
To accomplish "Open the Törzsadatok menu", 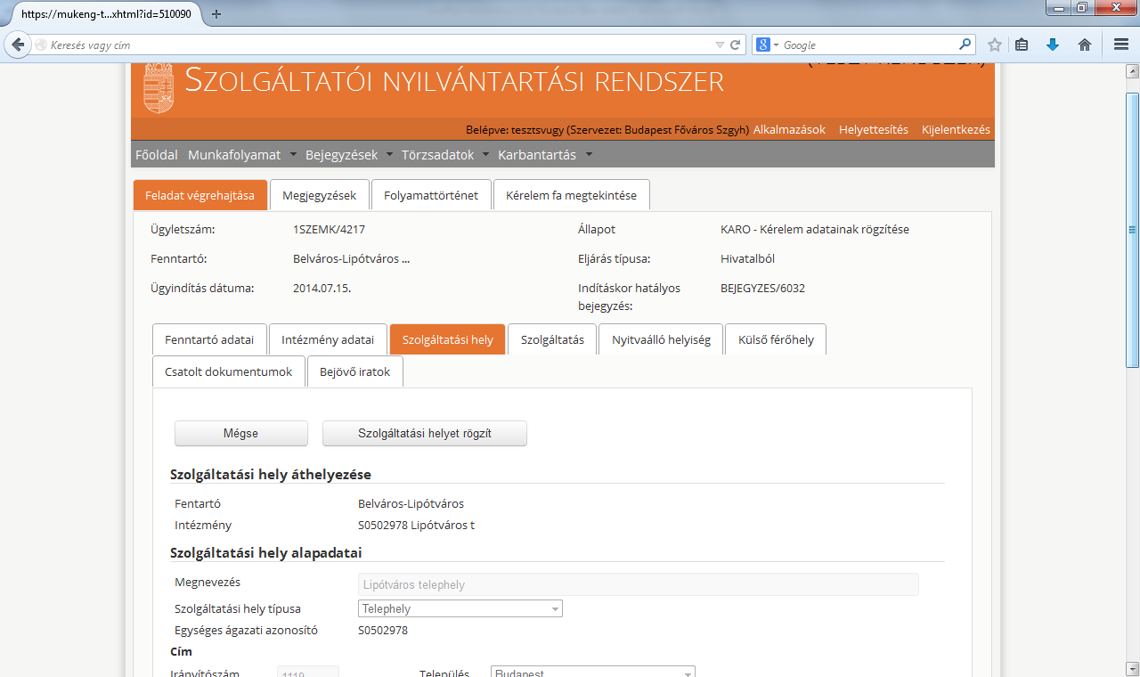I will pyautogui.click(x=445, y=155).
